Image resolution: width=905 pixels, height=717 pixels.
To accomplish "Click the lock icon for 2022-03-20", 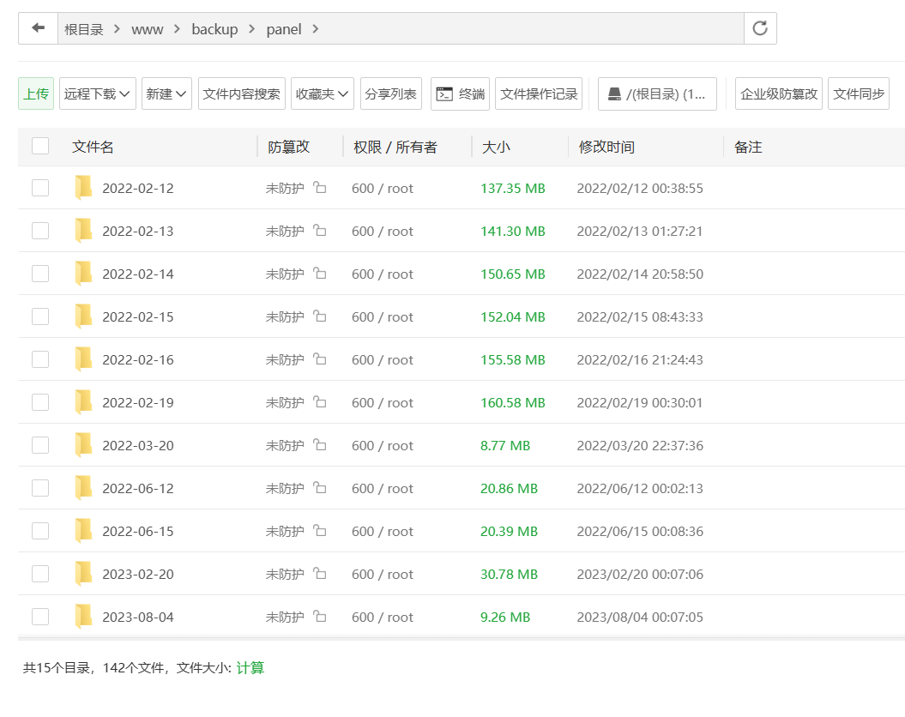I will tap(320, 445).
